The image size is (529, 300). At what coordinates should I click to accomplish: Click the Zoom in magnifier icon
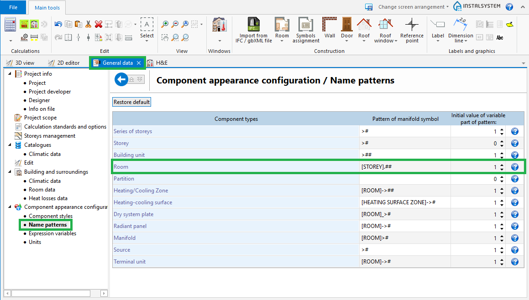tap(165, 24)
